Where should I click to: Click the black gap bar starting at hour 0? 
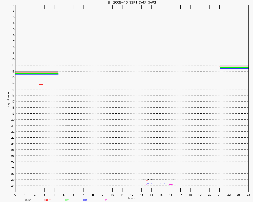(x=37, y=71)
